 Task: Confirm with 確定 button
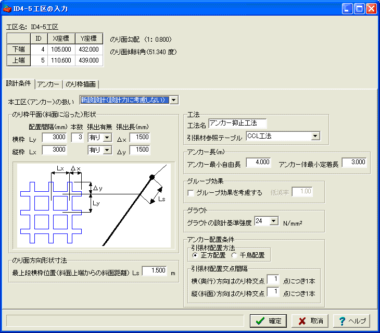coord(268,321)
